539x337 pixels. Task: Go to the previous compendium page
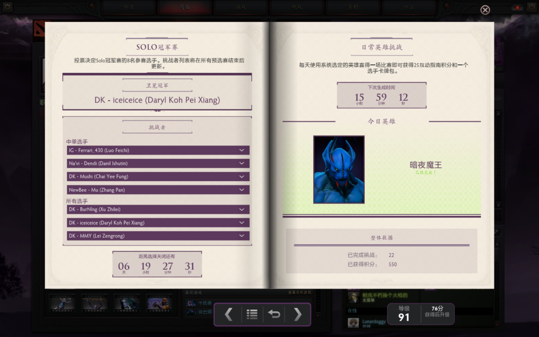click(229, 314)
